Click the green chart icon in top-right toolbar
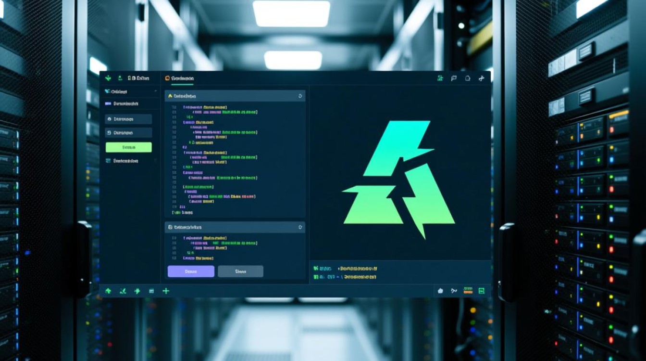The height and width of the screenshot is (361, 646). click(x=440, y=78)
